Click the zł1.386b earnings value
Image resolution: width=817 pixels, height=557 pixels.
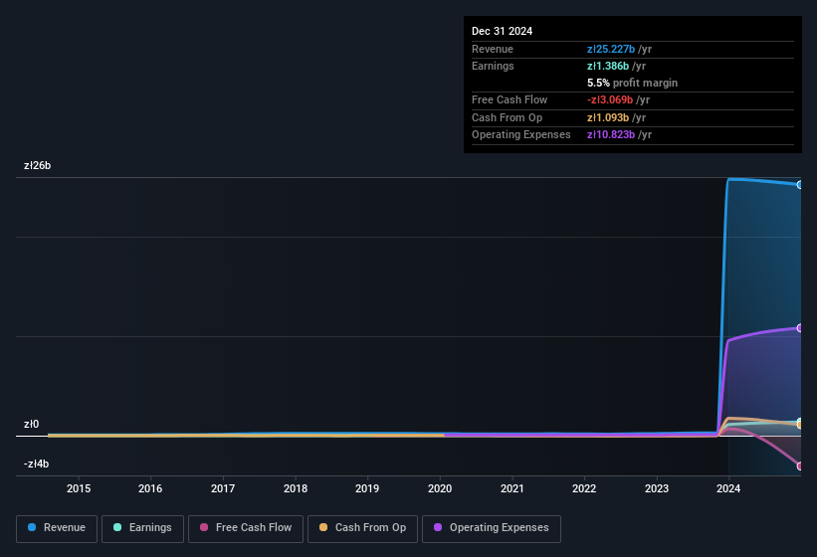pos(608,66)
